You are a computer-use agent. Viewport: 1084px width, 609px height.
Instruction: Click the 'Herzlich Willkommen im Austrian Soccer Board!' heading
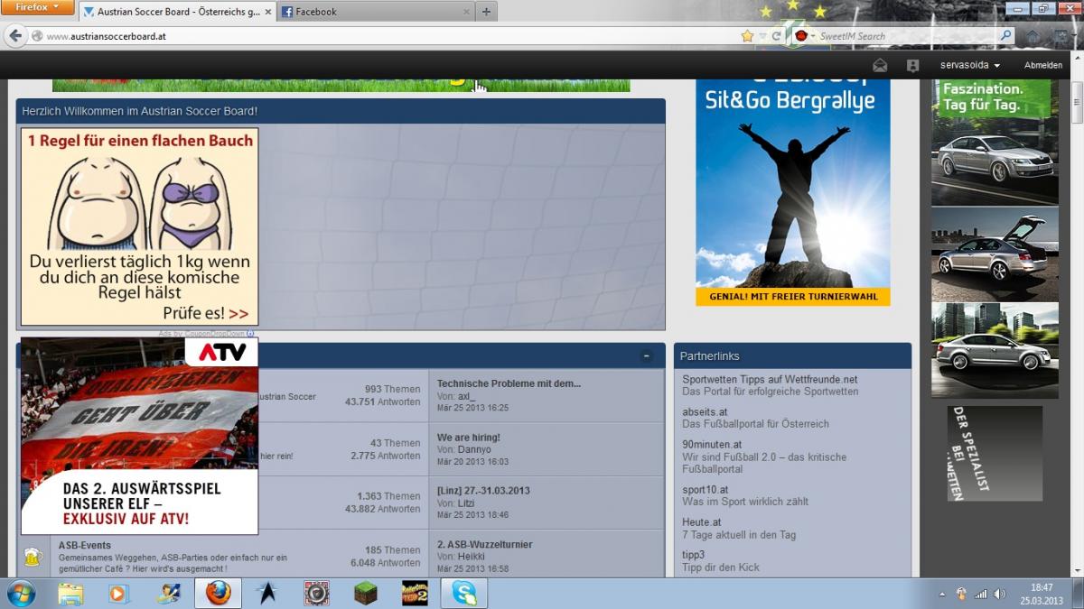click(140, 111)
